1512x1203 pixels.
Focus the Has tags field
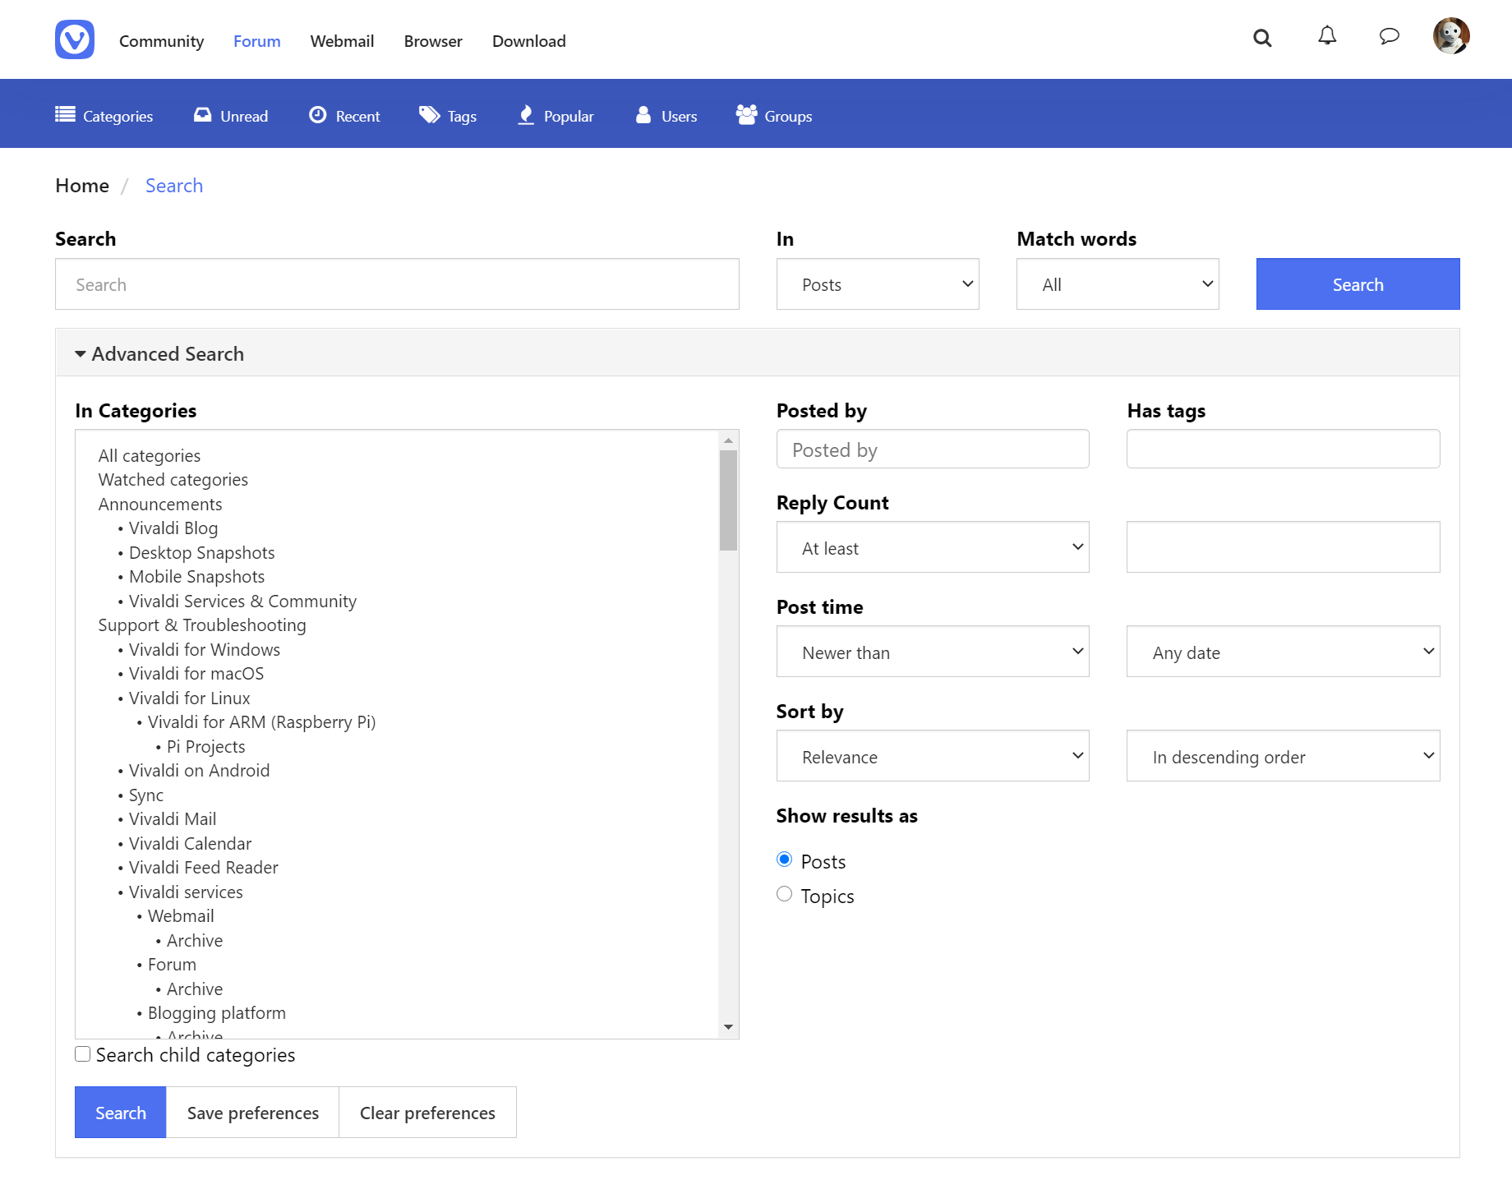[x=1283, y=449]
